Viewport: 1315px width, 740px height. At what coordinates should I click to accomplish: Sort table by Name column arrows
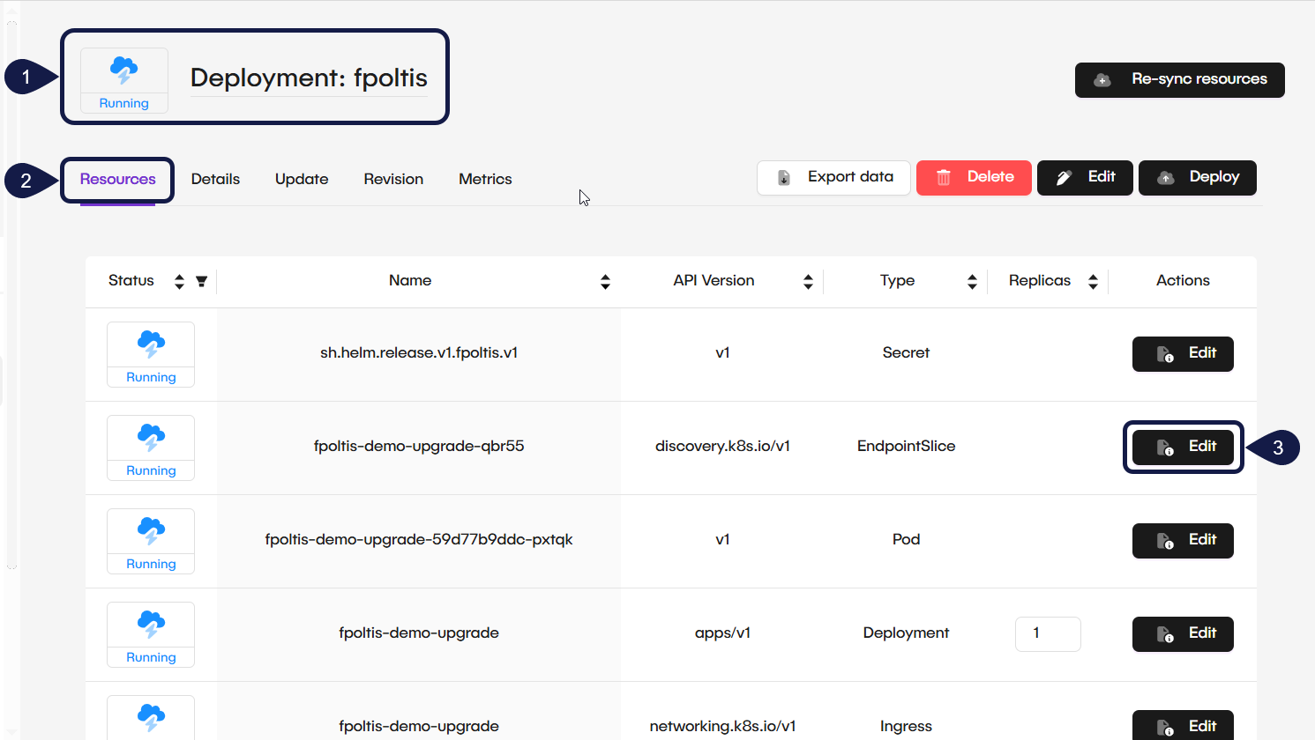pyautogui.click(x=605, y=281)
